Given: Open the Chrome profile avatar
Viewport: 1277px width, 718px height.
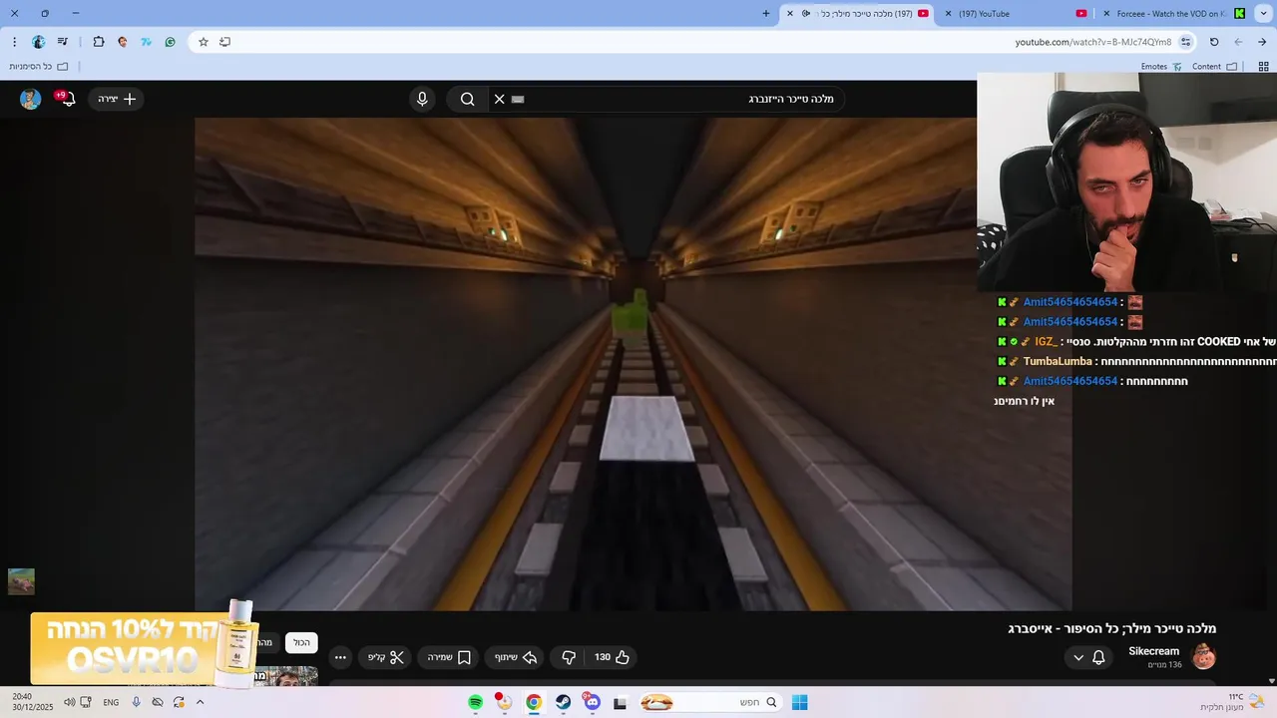Looking at the screenshot, I should click(x=39, y=42).
